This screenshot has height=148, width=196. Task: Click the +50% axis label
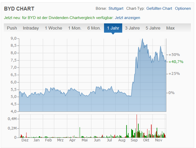click(x=174, y=55)
